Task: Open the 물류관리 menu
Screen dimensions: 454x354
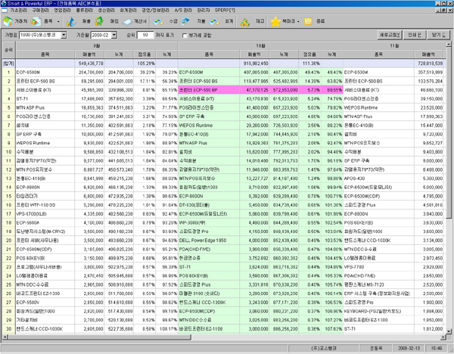Action: (x=84, y=10)
